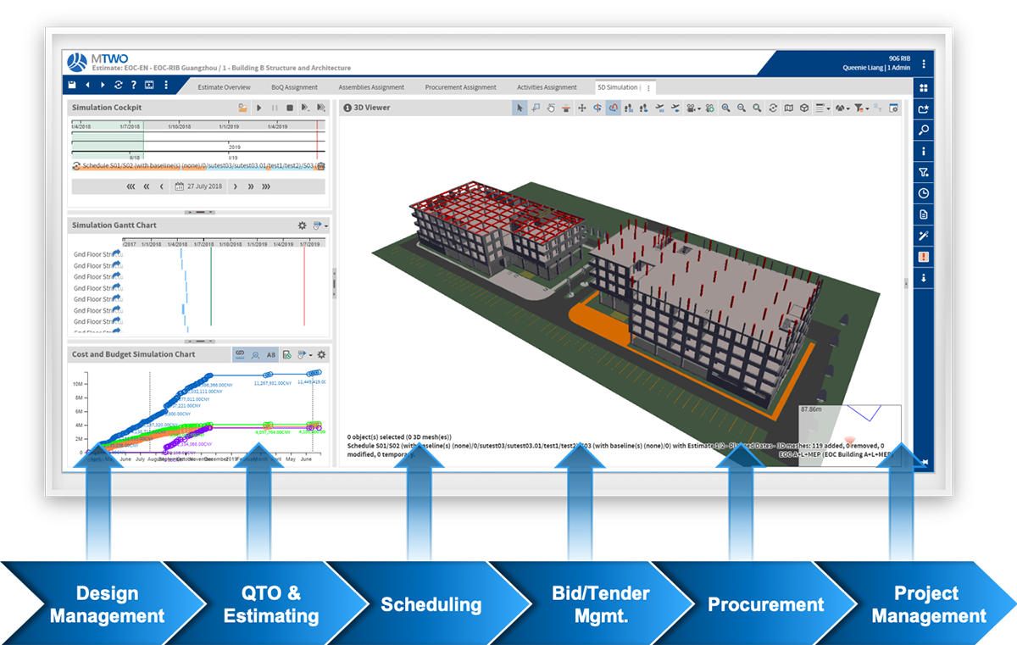Open the blue toolbar kebab menu

(166, 85)
